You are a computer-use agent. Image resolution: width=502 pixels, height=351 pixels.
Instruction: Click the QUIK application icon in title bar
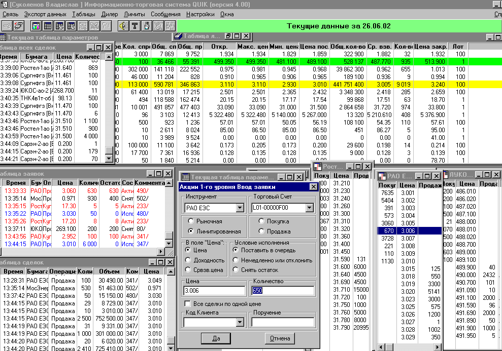click(x=4, y=5)
